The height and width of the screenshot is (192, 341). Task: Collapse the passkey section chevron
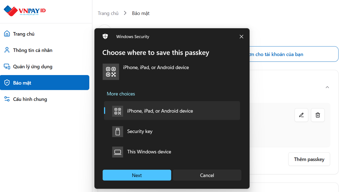click(x=327, y=87)
